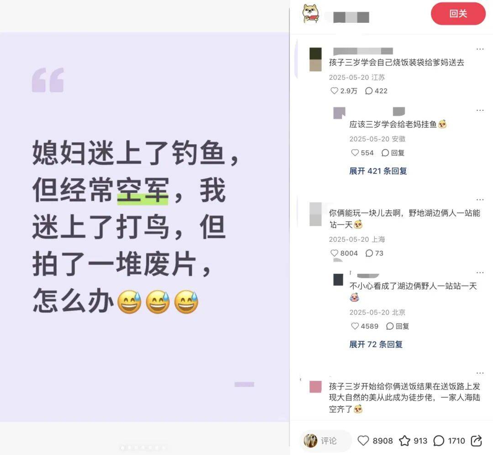
Task: Reply to the 湖边俩野人 comment
Action: pyautogui.click(x=398, y=326)
